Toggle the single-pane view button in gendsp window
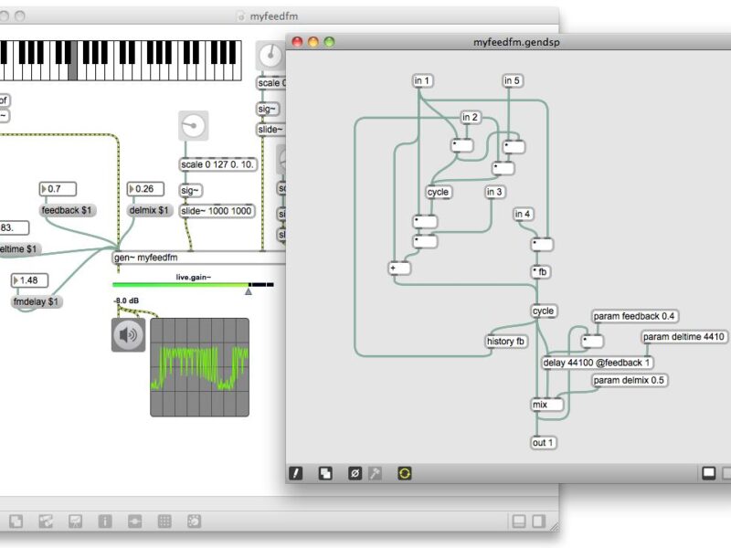Image resolution: width=731 pixels, height=548 pixels. (709, 473)
